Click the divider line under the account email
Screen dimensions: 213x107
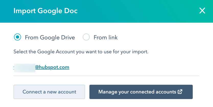[106, 76]
